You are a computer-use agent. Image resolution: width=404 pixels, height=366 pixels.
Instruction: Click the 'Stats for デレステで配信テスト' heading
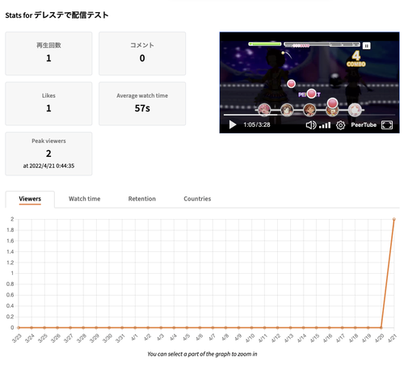coord(57,15)
